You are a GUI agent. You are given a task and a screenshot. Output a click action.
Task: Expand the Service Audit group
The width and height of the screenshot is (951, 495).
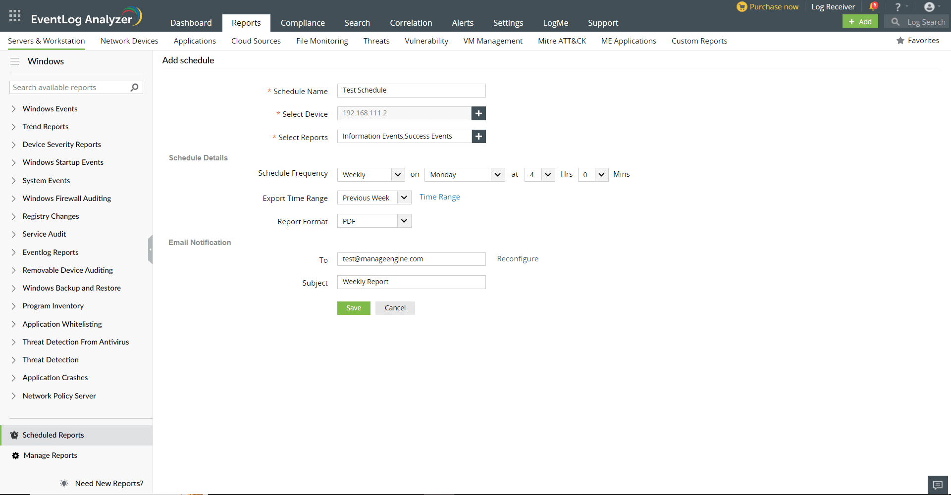pyautogui.click(x=13, y=234)
